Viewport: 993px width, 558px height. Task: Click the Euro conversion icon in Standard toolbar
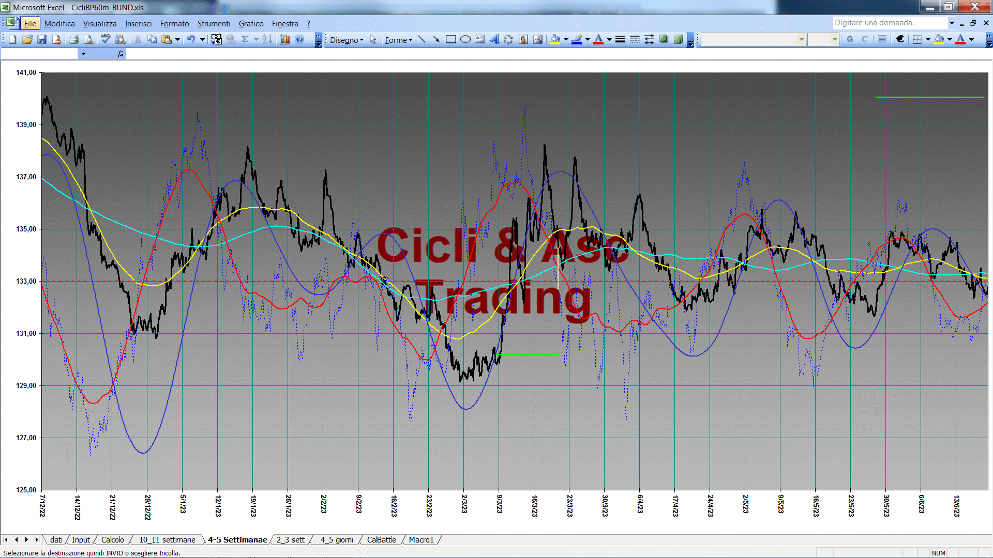click(217, 39)
